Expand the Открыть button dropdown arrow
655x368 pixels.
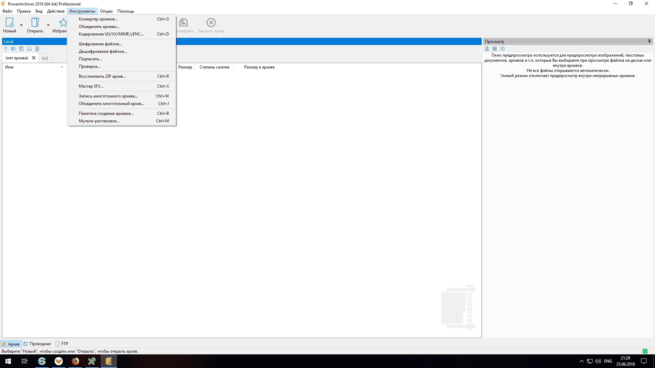pyautogui.click(x=48, y=25)
